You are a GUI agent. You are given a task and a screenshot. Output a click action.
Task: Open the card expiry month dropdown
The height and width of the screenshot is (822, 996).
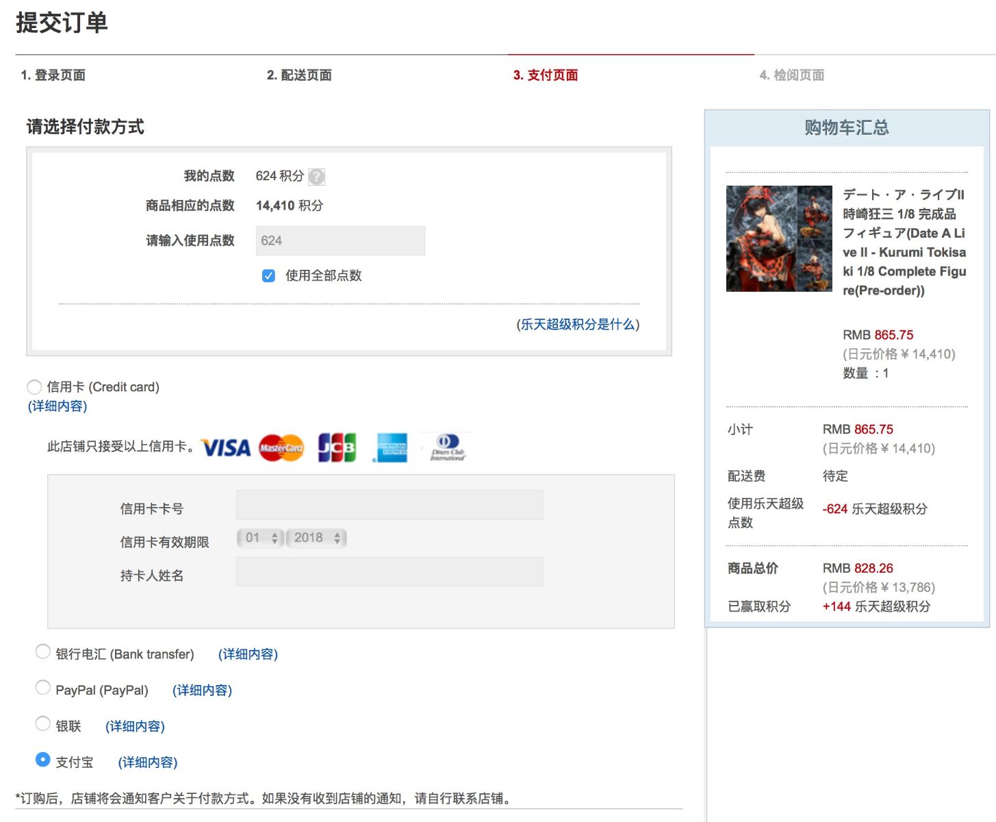pos(260,538)
